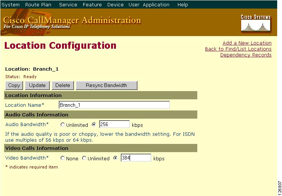Go back to Find/List Locations
The width and height of the screenshot is (282, 196).
pyautogui.click(x=238, y=49)
